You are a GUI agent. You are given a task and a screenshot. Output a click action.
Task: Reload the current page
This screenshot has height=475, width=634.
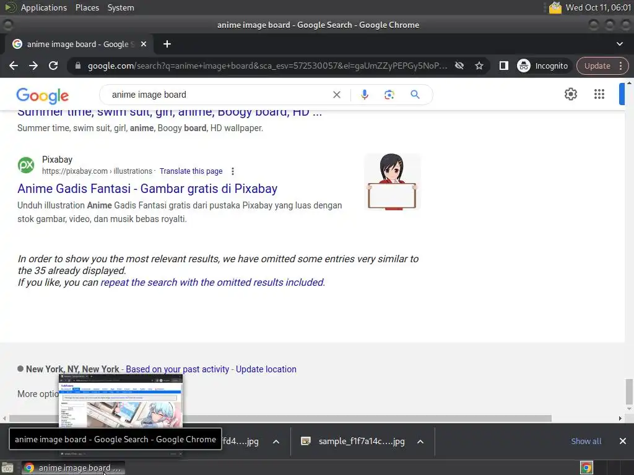53,66
